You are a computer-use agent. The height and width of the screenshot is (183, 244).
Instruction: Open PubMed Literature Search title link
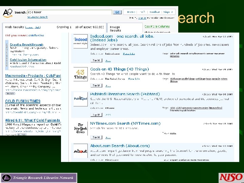pos(125,94)
